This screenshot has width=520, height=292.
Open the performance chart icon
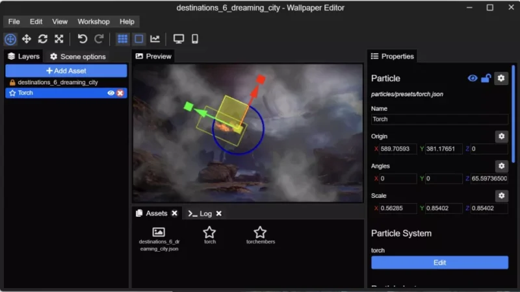click(x=155, y=39)
